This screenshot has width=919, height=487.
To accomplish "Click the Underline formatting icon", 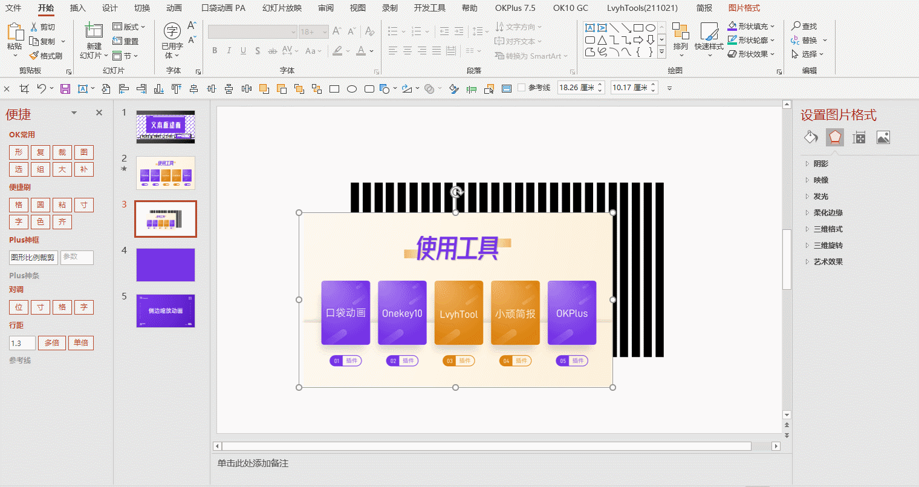I will [x=243, y=51].
